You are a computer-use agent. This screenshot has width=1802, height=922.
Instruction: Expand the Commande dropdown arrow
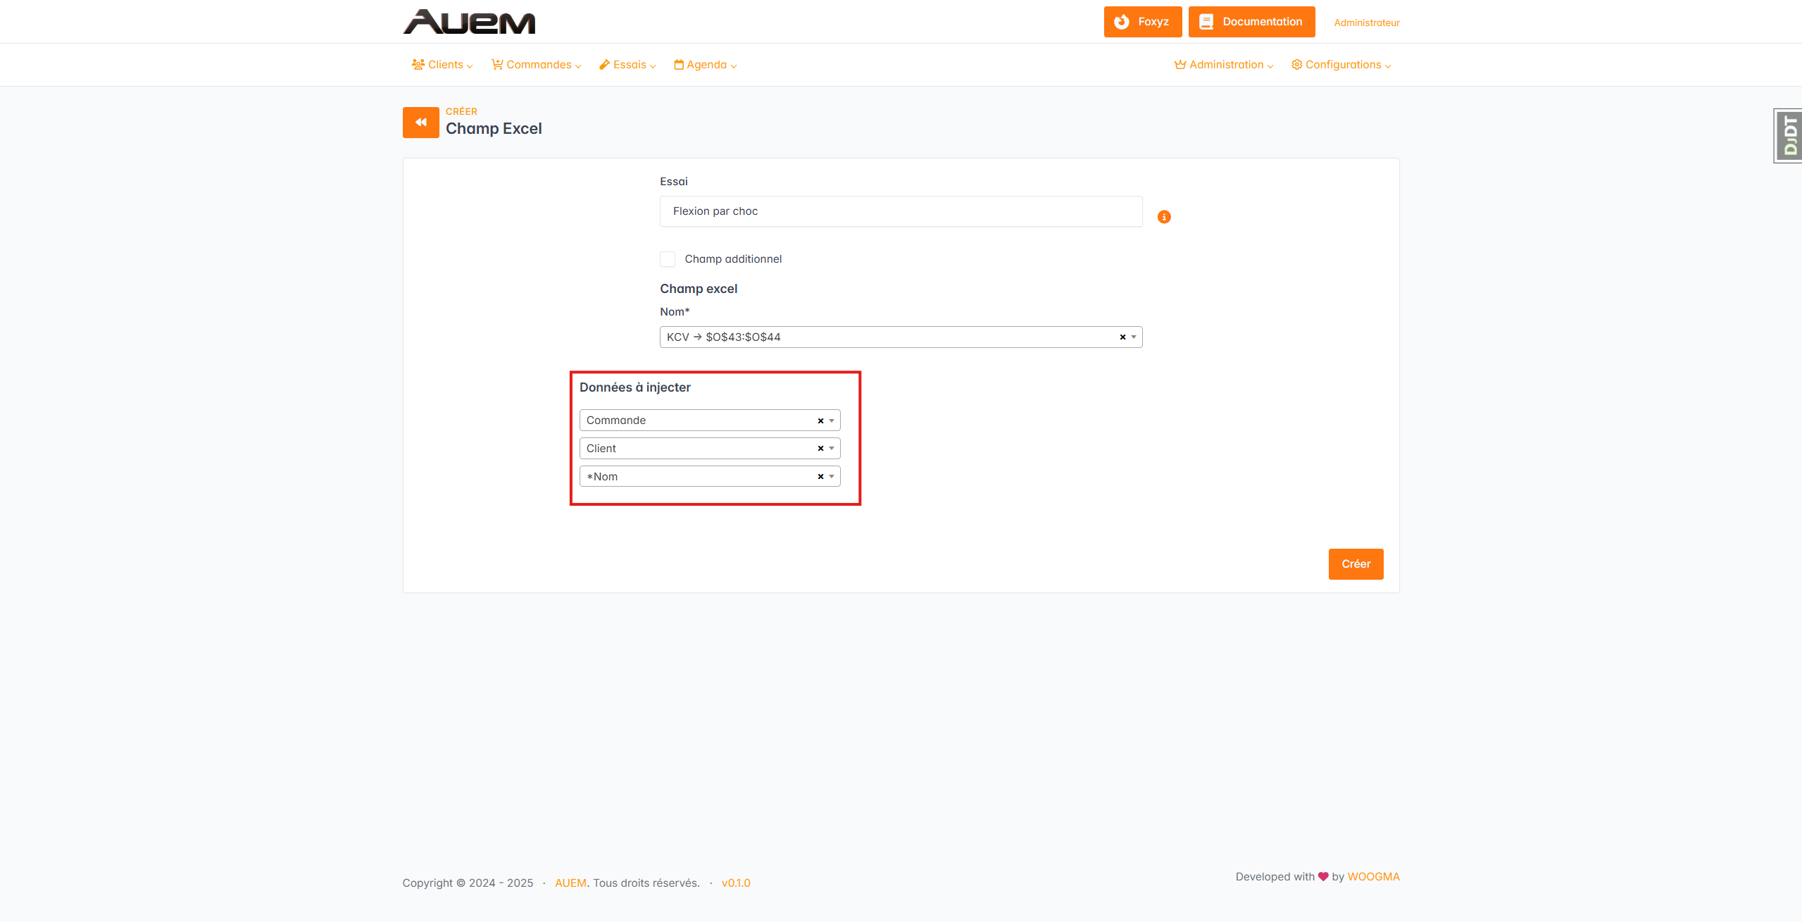[x=832, y=420]
